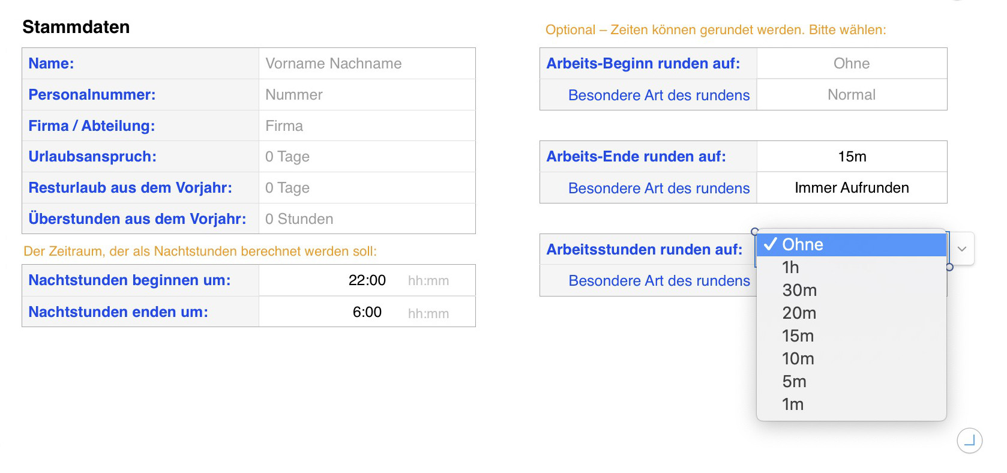The height and width of the screenshot is (473, 1007).
Task: Click the round table resize handle icon
Action: tap(969, 441)
